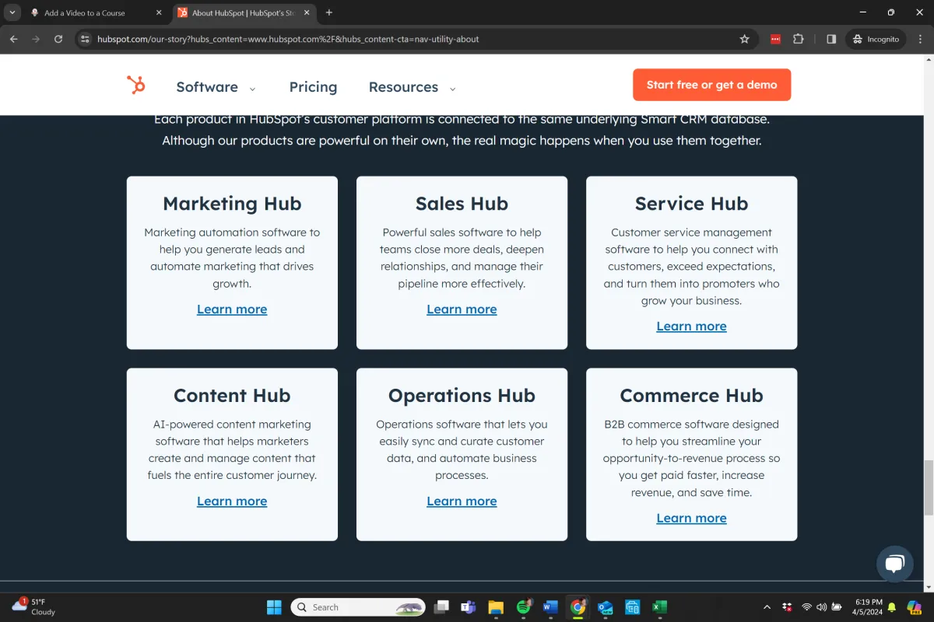Open Microsoft Word from taskbar
The image size is (934, 622).
(x=550, y=607)
